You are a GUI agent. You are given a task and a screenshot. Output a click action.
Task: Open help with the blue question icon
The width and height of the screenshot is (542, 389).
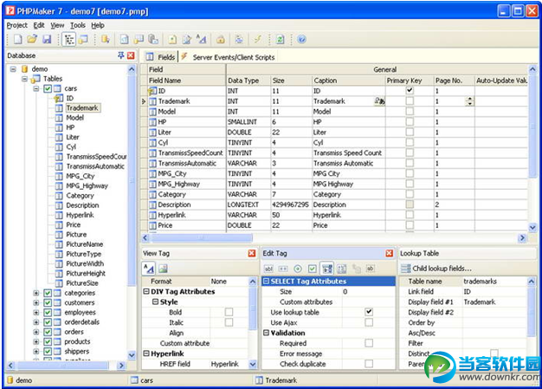coord(302,39)
